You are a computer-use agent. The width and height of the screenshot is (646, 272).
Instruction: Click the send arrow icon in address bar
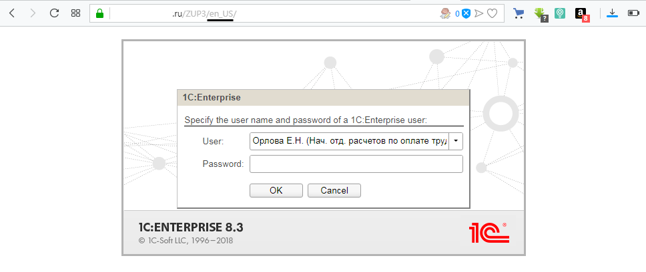tap(478, 13)
